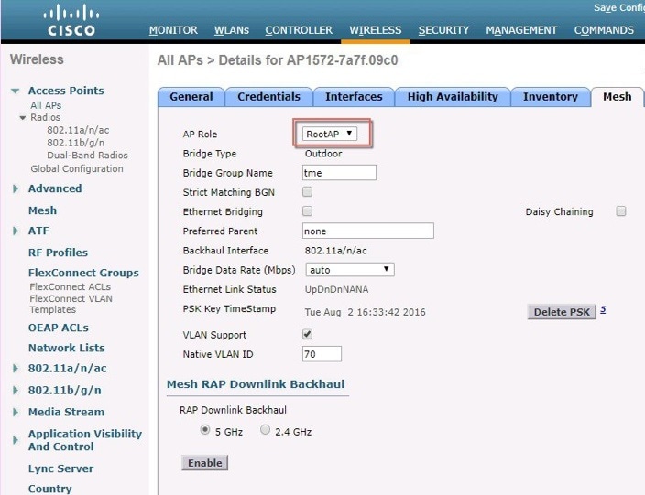Image resolution: width=645 pixels, height=495 pixels.
Task: Collapse the Access Points tree section
Action: coord(16,91)
